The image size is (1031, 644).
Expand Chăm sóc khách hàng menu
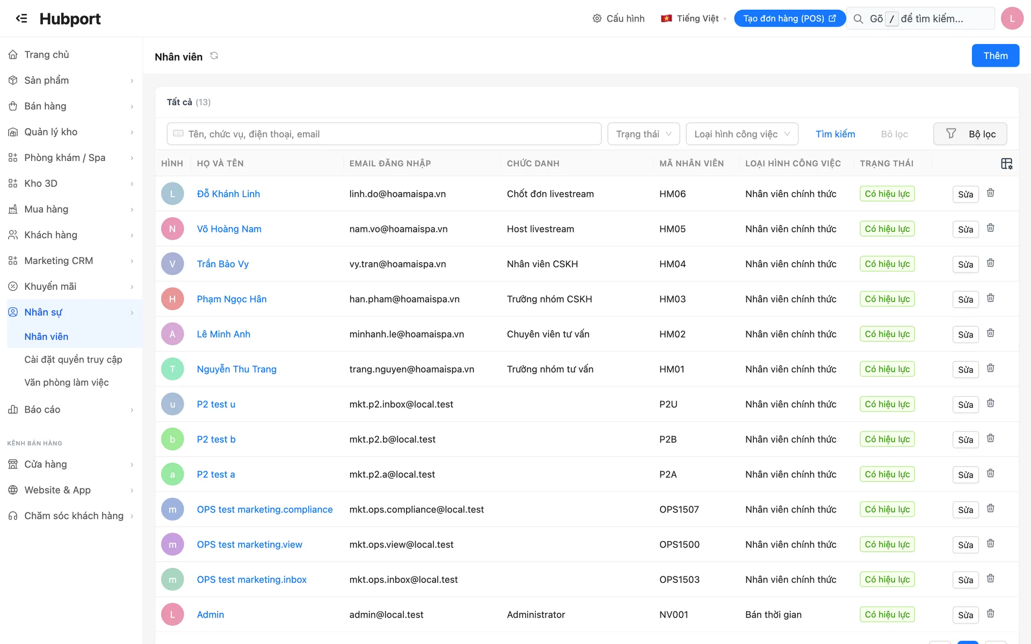[71, 516]
